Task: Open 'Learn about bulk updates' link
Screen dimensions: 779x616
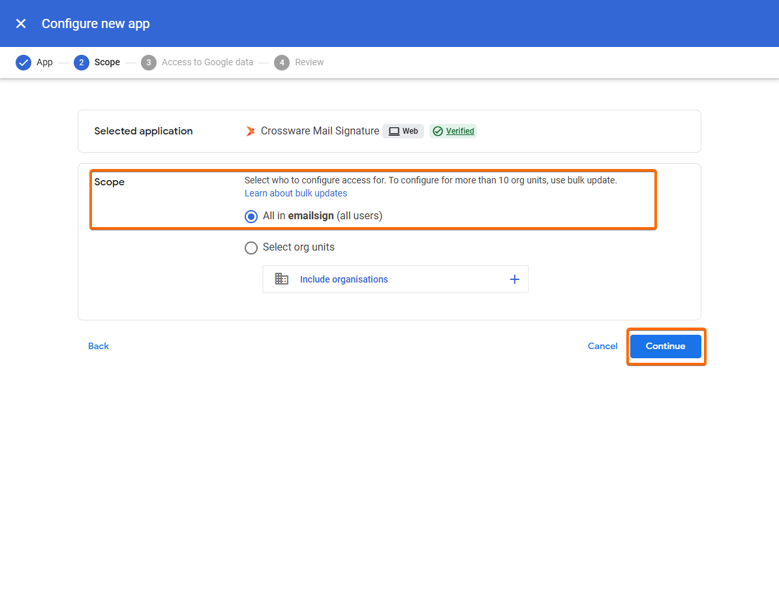Action: (296, 194)
